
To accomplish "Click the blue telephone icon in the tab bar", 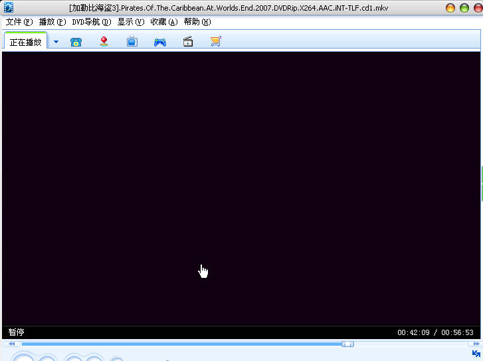I will (76, 42).
